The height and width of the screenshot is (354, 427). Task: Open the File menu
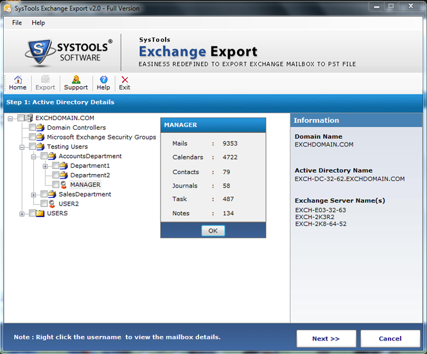[17, 22]
